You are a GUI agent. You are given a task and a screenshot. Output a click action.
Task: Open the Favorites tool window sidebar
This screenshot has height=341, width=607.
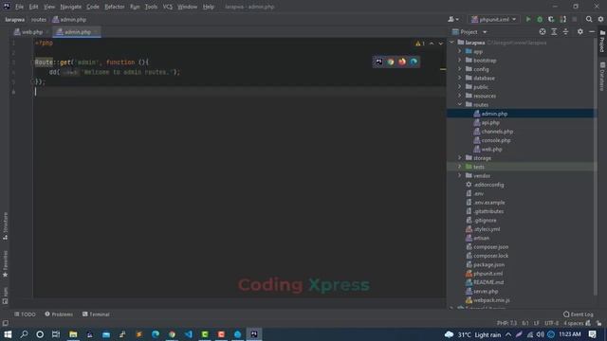click(6, 264)
